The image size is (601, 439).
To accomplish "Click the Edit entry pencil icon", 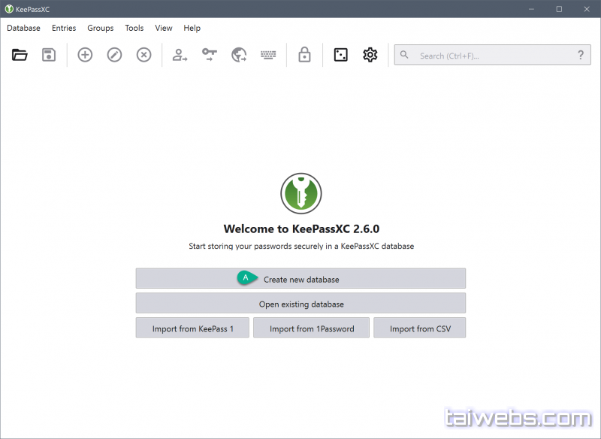I will pos(114,55).
